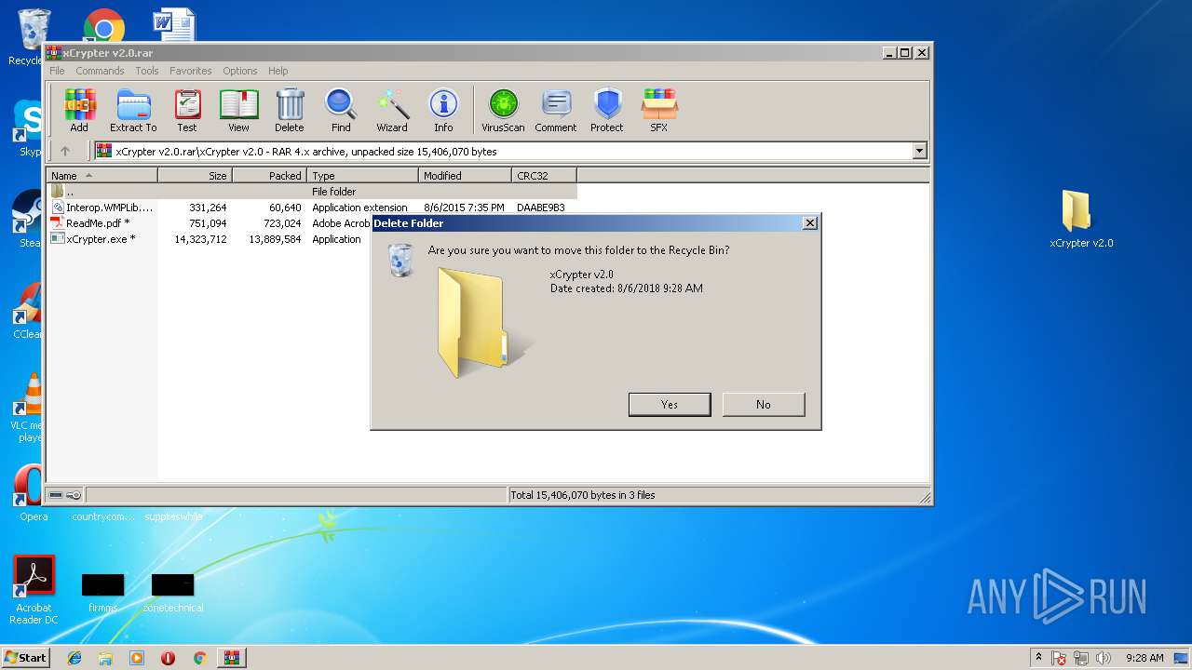Start VirusScan on archive

click(x=503, y=111)
